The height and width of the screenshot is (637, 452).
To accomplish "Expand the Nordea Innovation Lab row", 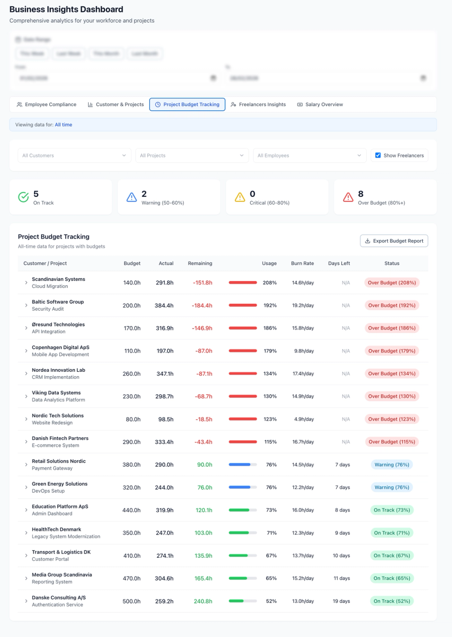I will 26,374.
